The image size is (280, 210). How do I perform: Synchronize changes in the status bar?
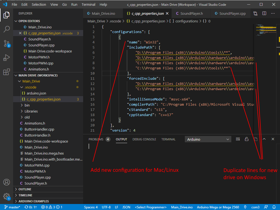(x=31, y=207)
